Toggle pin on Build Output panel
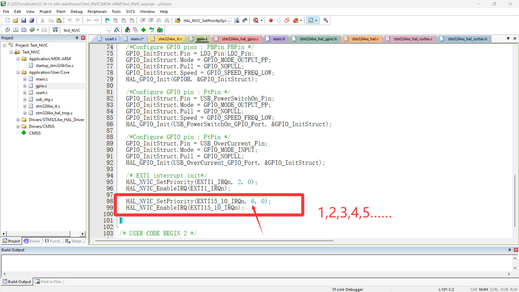Image resolution: width=519 pixels, height=292 pixels. pyautogui.click(x=510, y=250)
